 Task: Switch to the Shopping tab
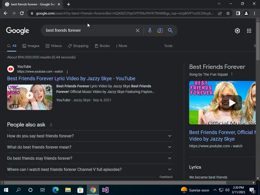78,46
